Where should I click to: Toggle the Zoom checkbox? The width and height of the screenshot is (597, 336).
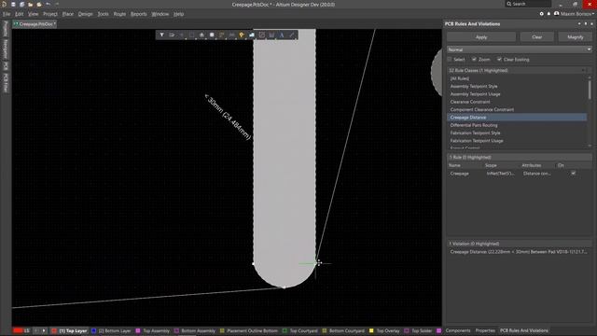[x=474, y=60]
